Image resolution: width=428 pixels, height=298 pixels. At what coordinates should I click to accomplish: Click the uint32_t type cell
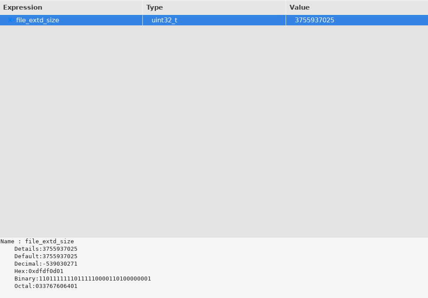(214, 20)
